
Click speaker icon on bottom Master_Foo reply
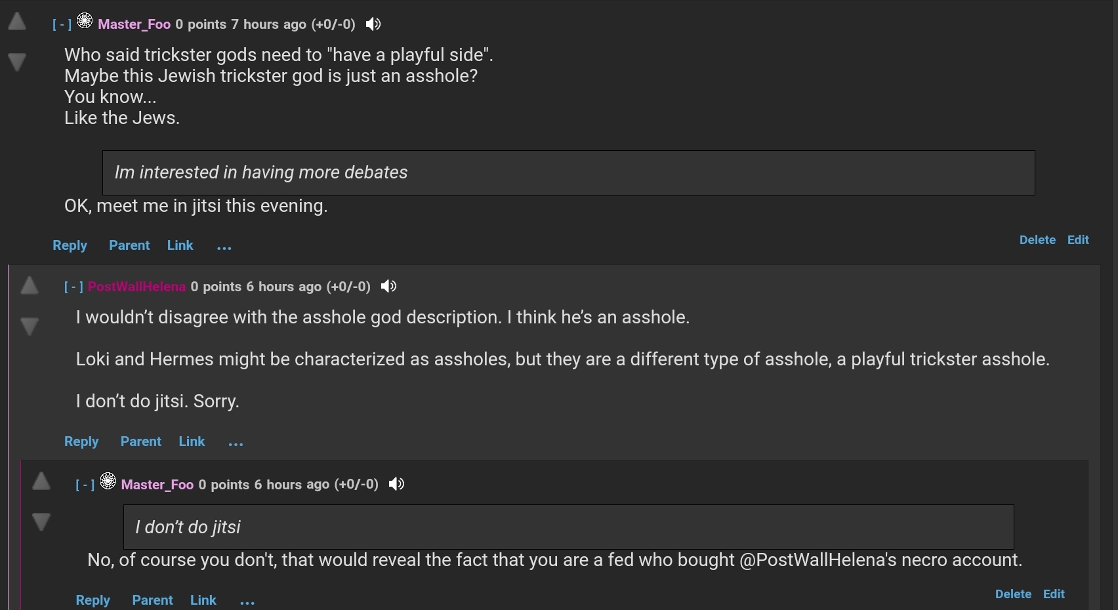pos(396,484)
